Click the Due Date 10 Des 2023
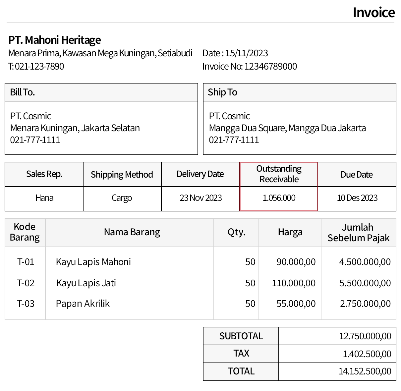This screenshot has height=391, width=401. [357, 198]
